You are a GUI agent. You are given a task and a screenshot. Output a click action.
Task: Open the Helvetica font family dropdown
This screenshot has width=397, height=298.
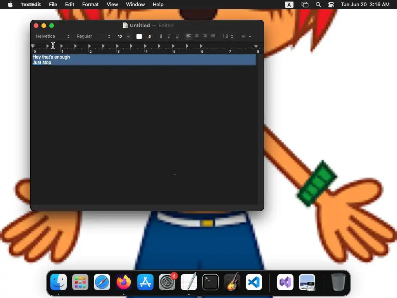click(x=52, y=36)
